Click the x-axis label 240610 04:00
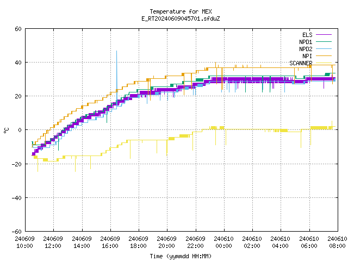 (x=281, y=243)
